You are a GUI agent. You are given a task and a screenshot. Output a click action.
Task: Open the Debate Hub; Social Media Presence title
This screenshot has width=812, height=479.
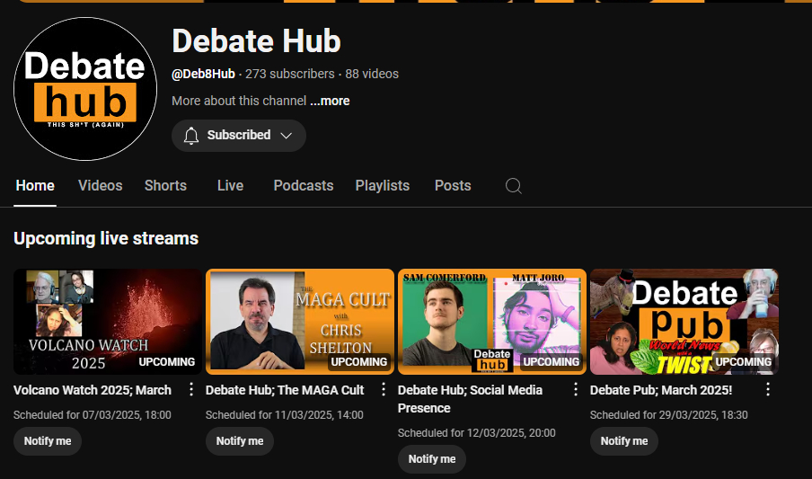click(x=470, y=399)
